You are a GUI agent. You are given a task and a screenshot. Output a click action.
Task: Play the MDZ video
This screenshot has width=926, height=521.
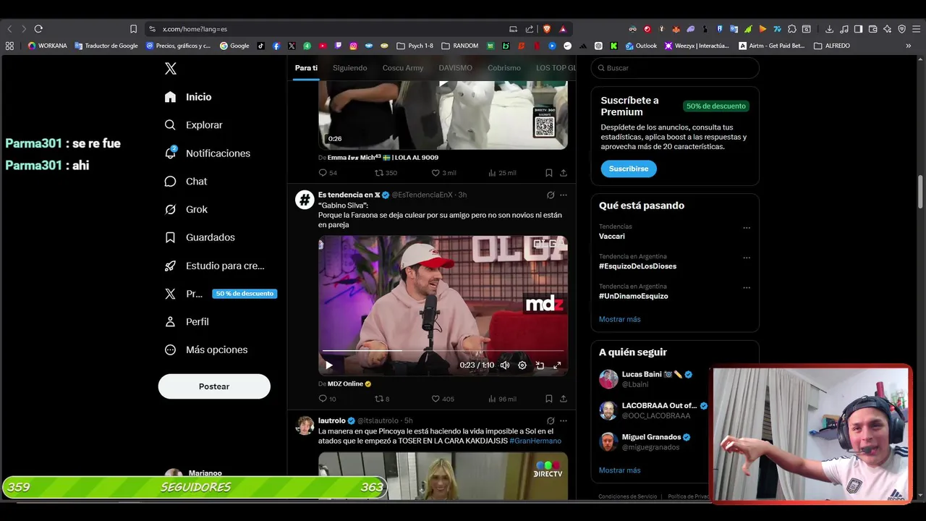[x=328, y=365]
